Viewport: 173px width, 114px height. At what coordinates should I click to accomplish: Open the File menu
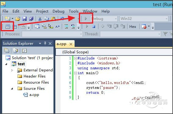coord(5,11)
